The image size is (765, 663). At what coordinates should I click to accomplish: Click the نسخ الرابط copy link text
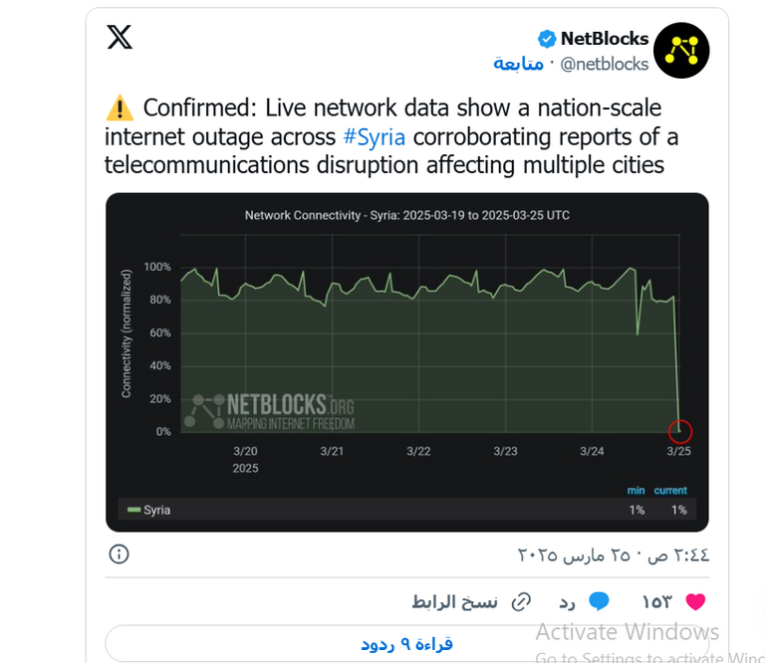pyautogui.click(x=455, y=601)
